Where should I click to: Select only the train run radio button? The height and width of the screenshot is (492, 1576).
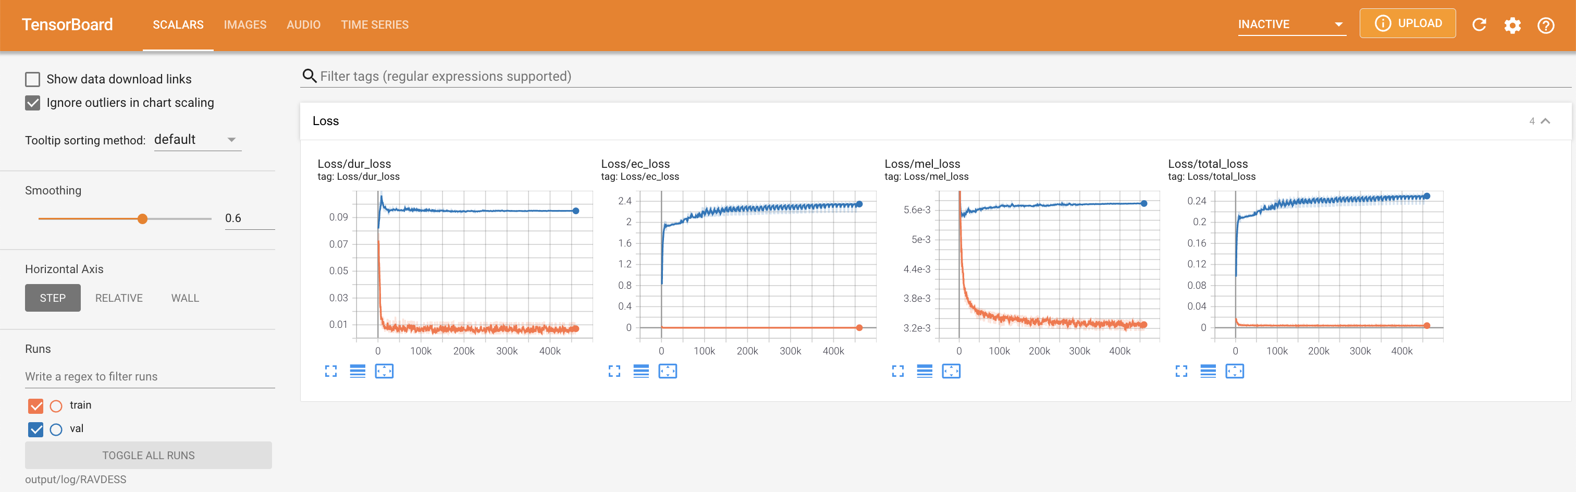(56, 405)
